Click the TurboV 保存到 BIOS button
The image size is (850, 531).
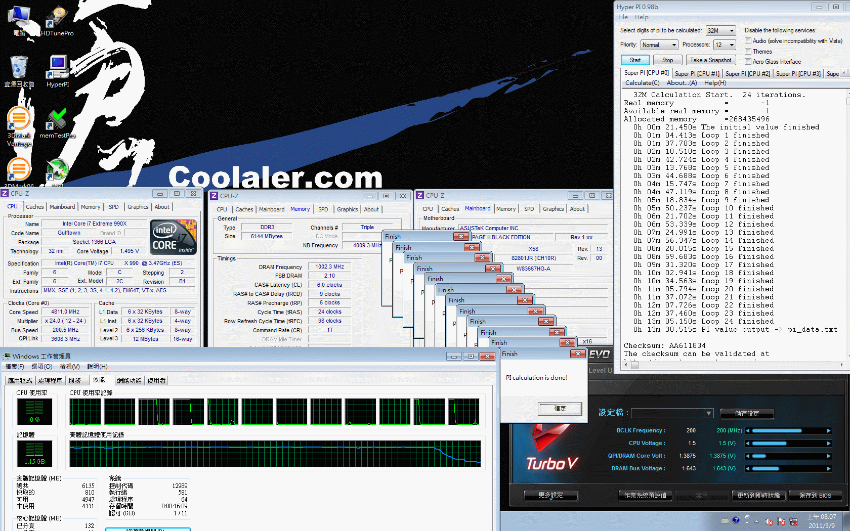815,496
